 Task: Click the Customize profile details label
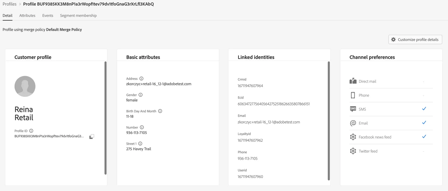click(418, 40)
